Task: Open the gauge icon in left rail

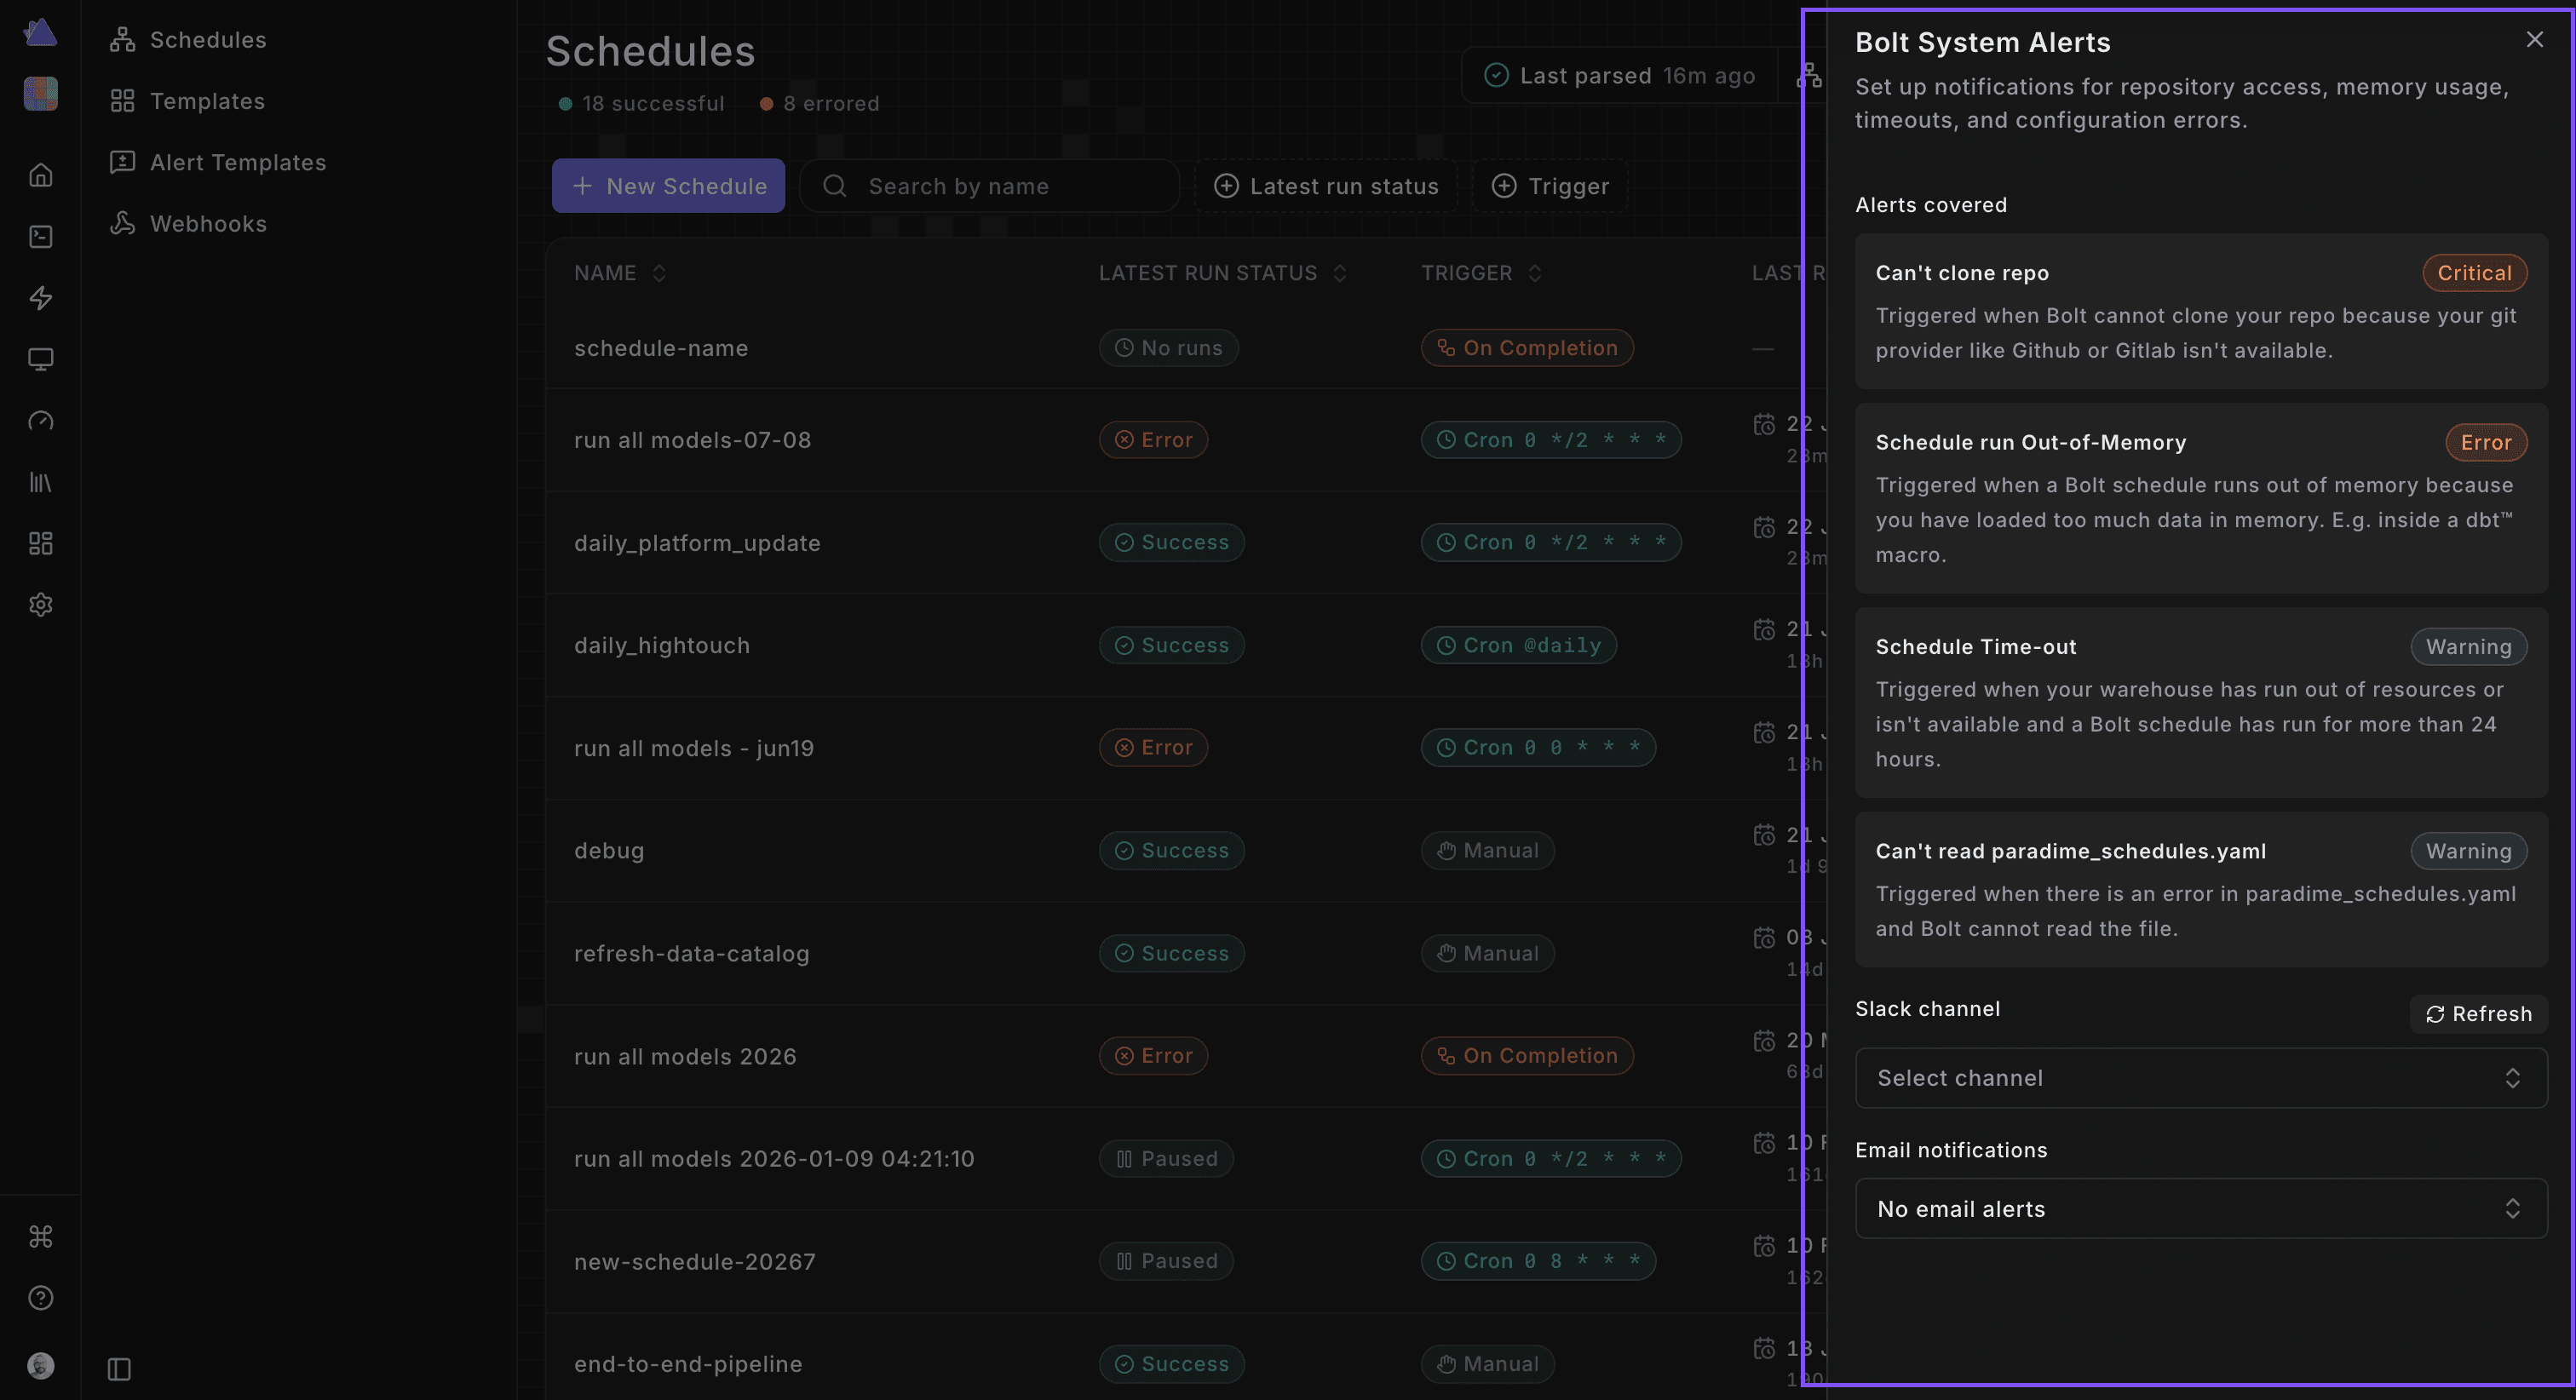Action: (41, 420)
